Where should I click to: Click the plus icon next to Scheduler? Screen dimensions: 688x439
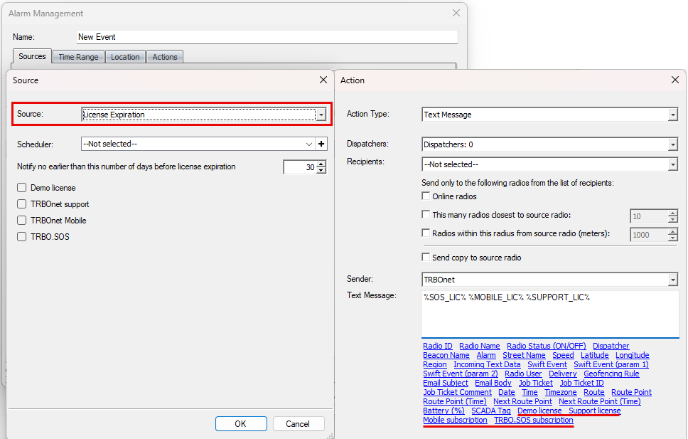[x=321, y=144]
